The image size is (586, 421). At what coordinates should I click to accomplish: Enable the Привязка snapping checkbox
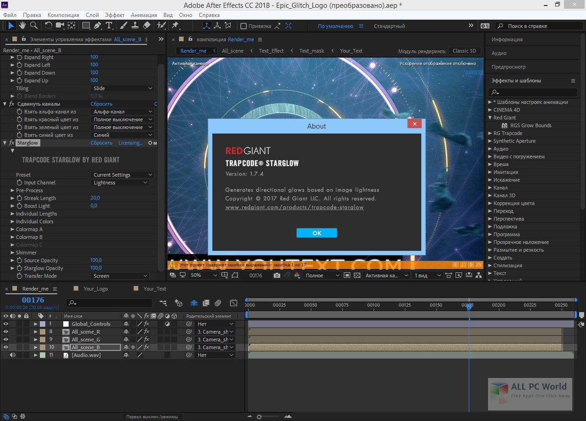click(x=244, y=26)
